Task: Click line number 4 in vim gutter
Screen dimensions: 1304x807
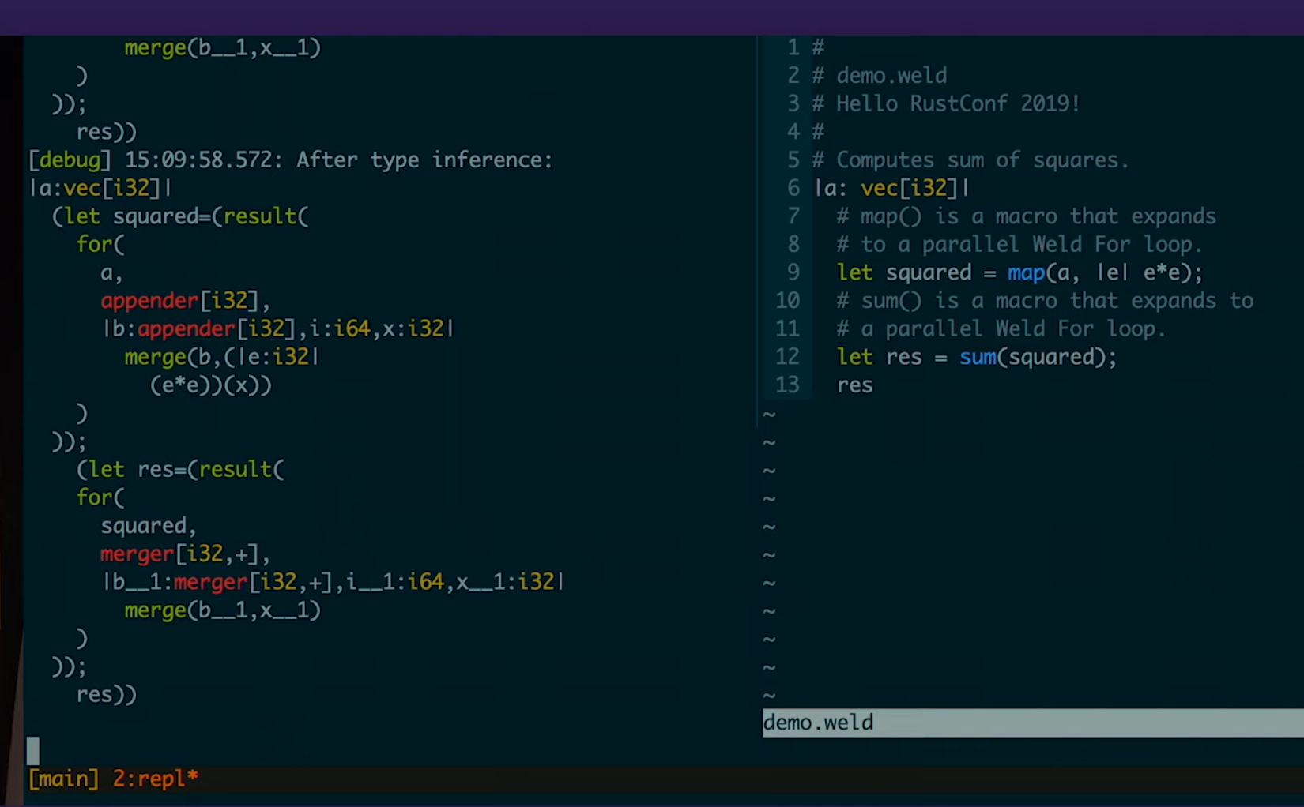Action: pyautogui.click(x=793, y=132)
